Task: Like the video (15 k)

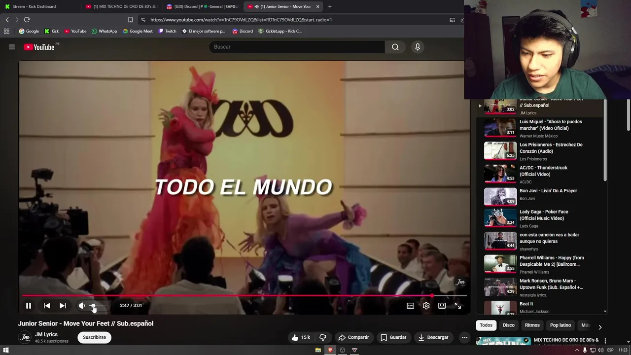Action: 301,337
